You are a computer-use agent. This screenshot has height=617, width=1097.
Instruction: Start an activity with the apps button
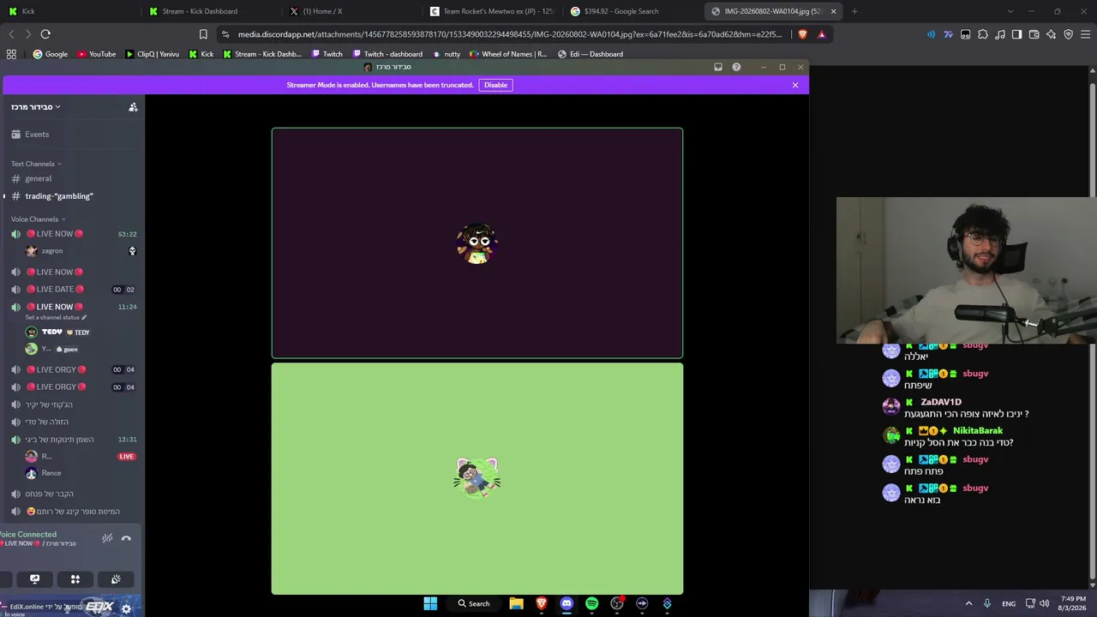point(75,579)
